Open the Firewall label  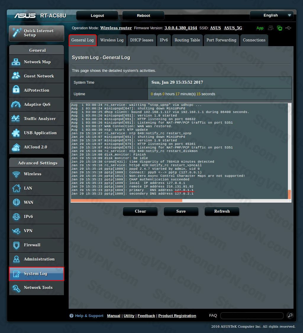(32, 245)
